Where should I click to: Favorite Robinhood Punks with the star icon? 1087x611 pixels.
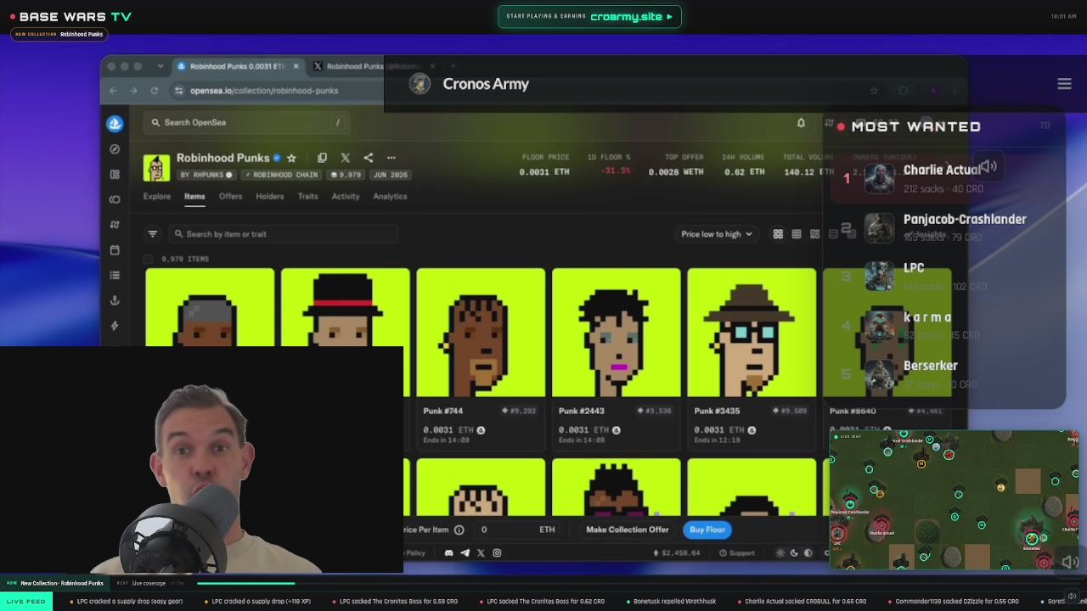pyautogui.click(x=291, y=158)
